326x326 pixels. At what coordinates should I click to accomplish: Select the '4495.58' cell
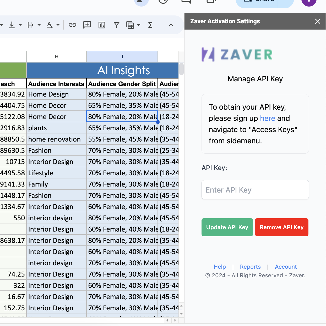click(13, 173)
